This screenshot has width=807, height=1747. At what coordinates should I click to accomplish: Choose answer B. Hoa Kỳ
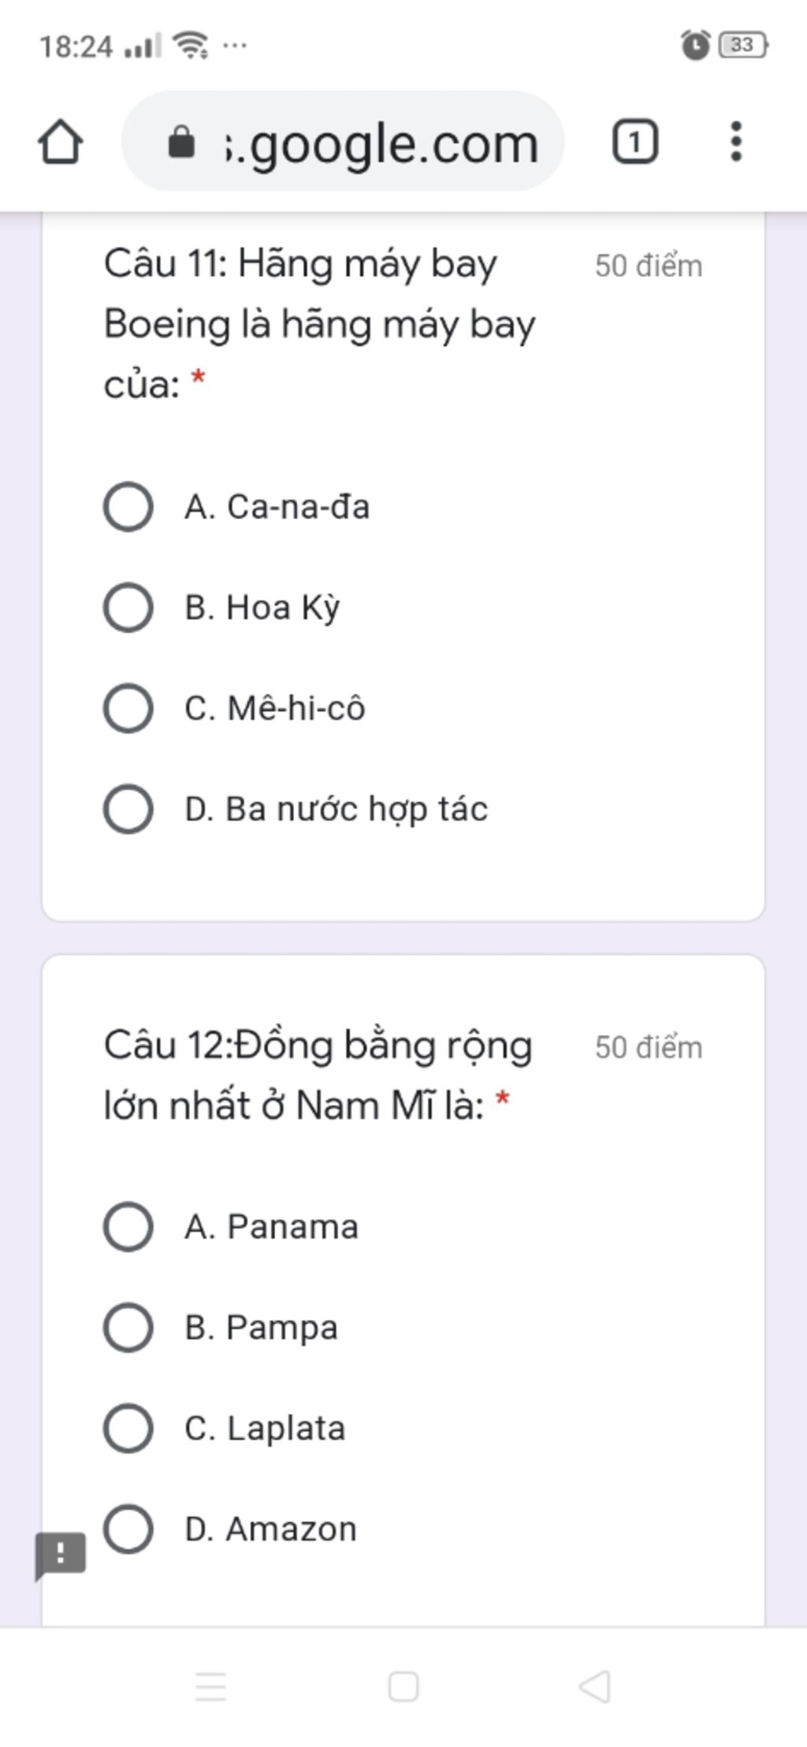tap(128, 608)
